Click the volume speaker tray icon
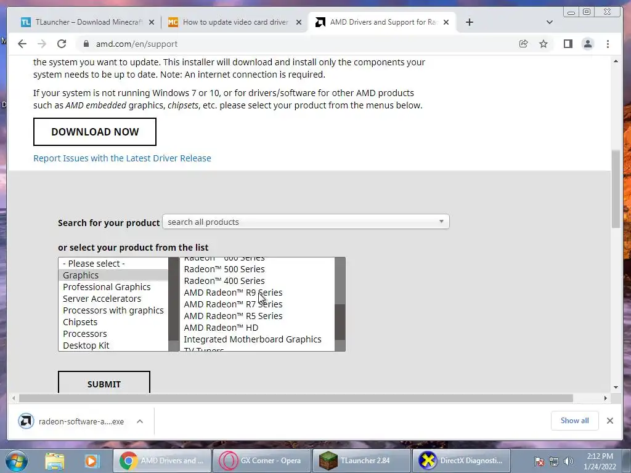The height and width of the screenshot is (473, 631). point(569,461)
